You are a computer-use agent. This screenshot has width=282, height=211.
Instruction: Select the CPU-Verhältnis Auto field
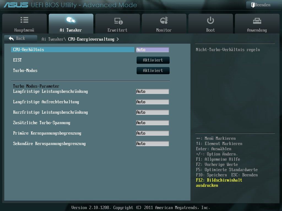153,50
